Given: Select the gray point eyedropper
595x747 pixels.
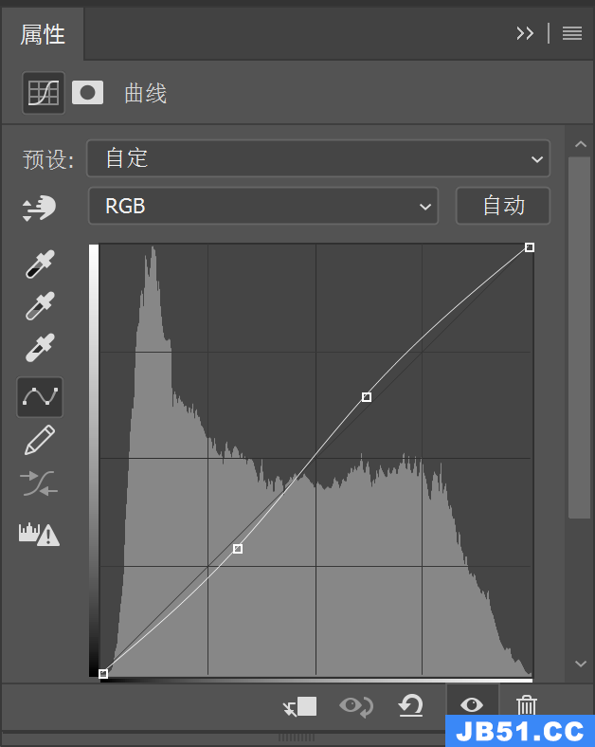Looking at the screenshot, I should pyautogui.click(x=40, y=307).
